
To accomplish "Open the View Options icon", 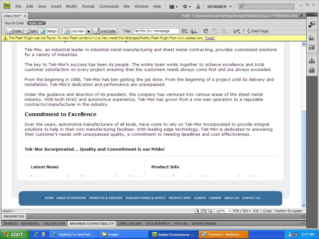I will 215,31.
